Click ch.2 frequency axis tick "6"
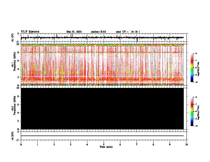210x162 pixels. pyautogui.click(x=19, y=105)
